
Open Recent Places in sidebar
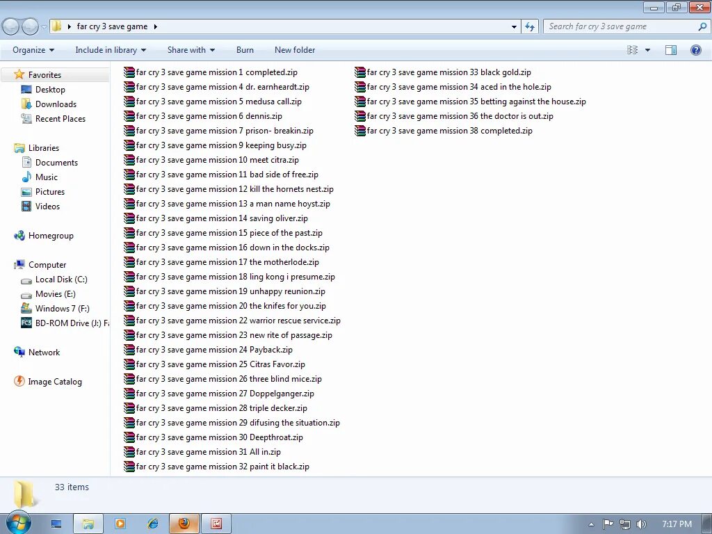tap(60, 118)
